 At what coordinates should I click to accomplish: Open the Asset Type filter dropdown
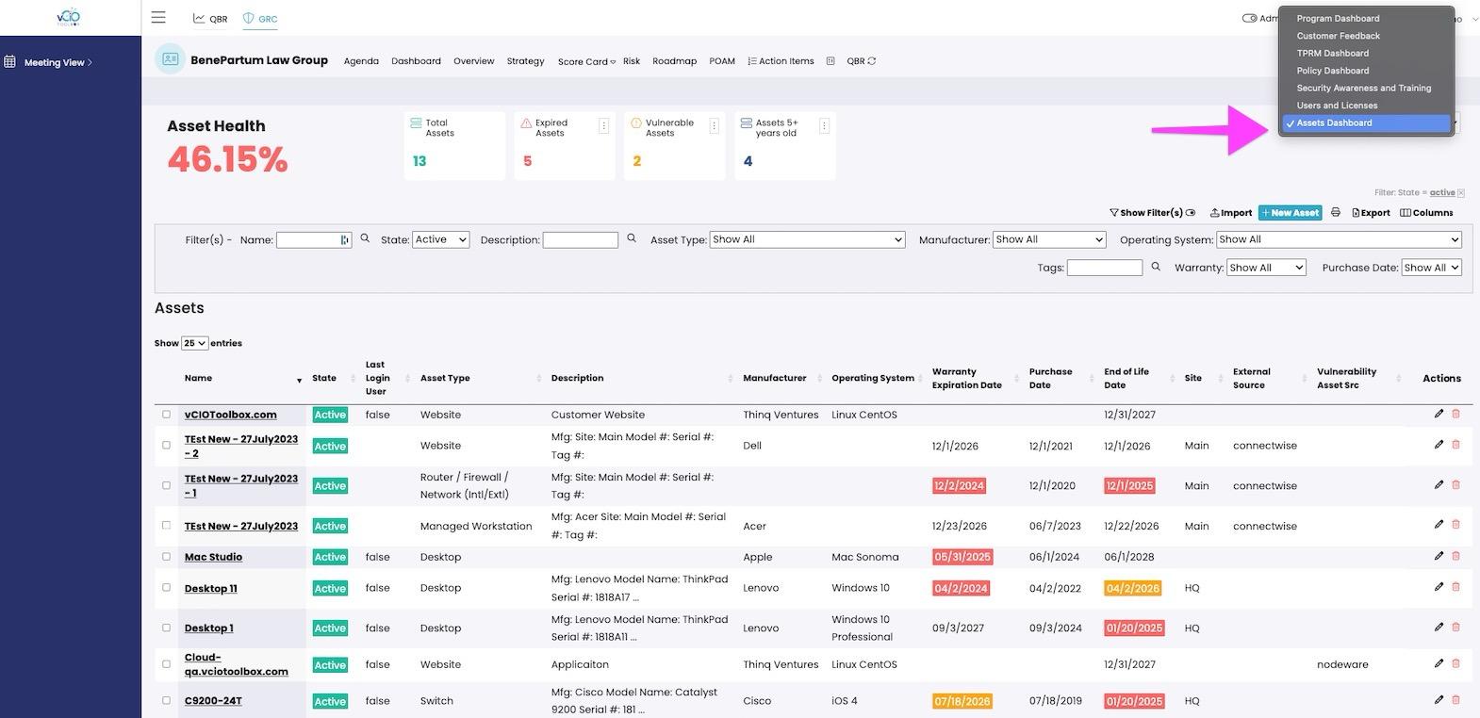807,239
